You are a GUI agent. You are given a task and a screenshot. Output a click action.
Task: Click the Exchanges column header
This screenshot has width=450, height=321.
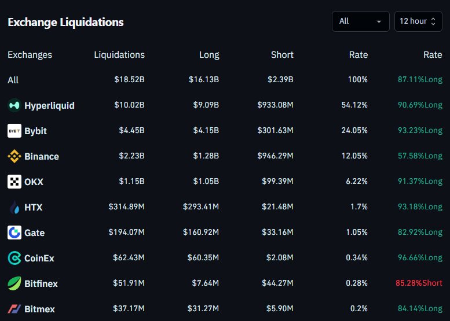[30, 55]
